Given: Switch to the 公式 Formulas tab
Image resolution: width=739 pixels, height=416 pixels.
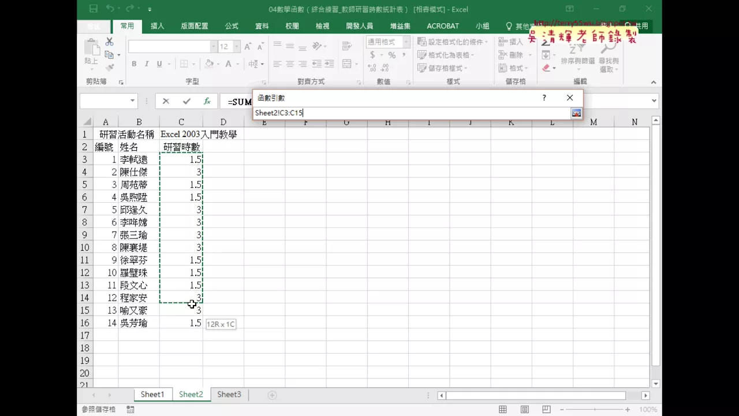Looking at the screenshot, I should point(232,26).
